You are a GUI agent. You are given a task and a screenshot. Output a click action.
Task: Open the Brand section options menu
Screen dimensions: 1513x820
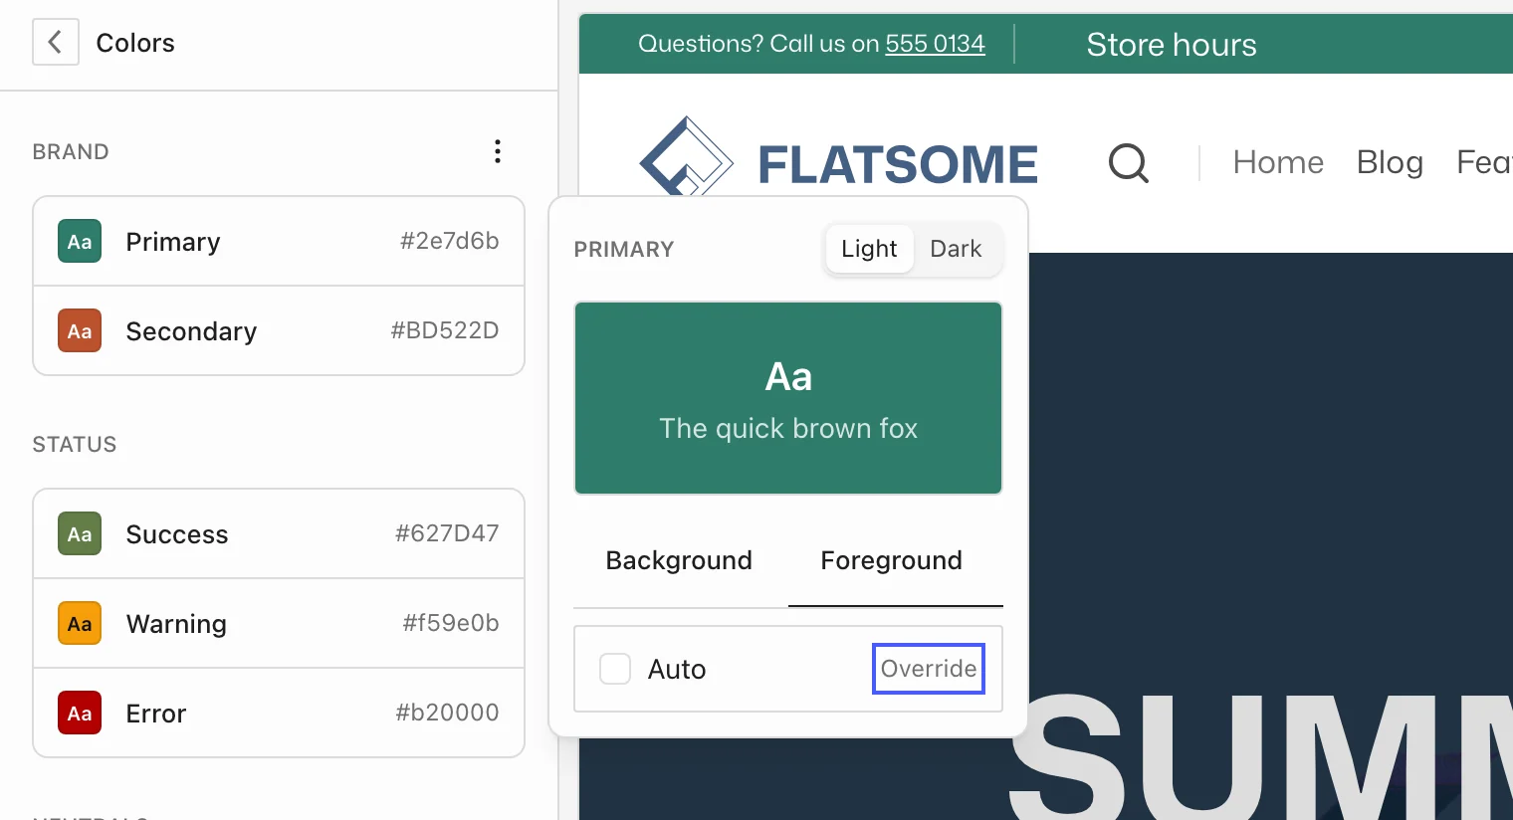click(x=498, y=151)
